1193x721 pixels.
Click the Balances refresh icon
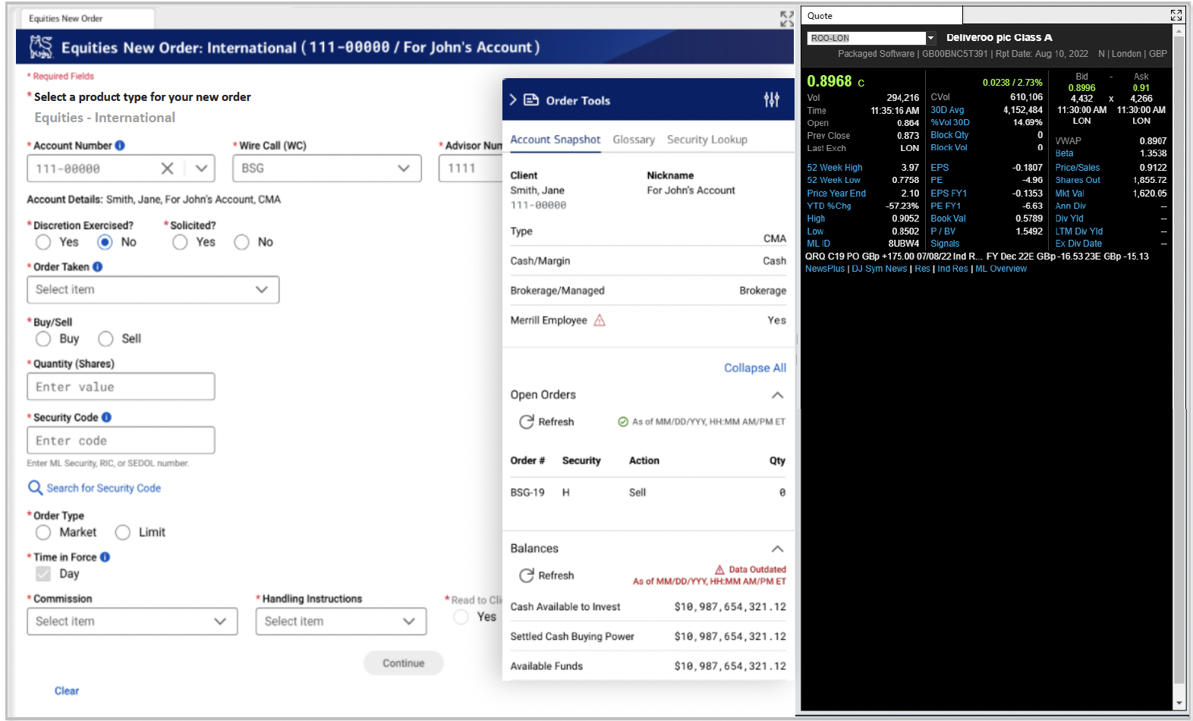point(526,576)
